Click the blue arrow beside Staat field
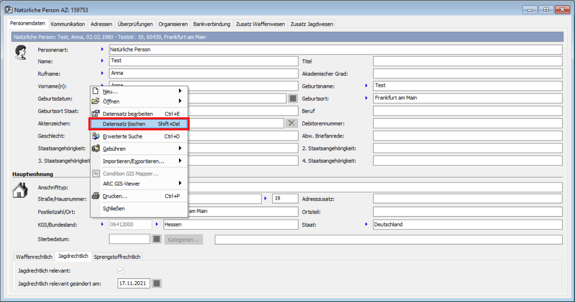 click(366, 224)
